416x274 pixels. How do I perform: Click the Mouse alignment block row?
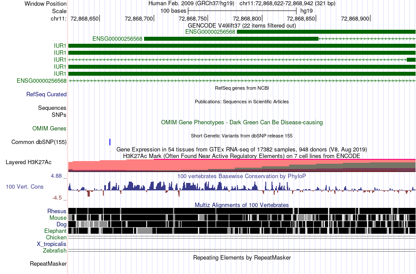(x=242, y=218)
